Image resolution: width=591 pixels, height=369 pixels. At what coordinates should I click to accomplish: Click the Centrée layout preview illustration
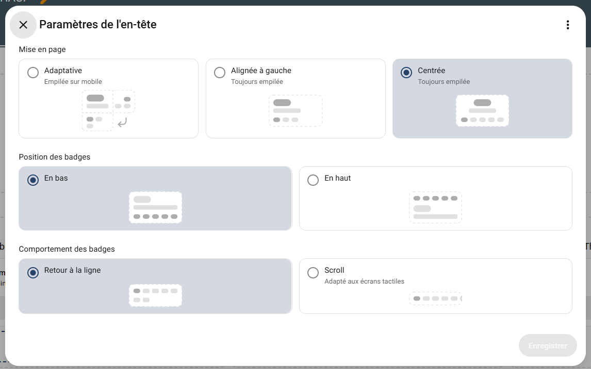482,110
